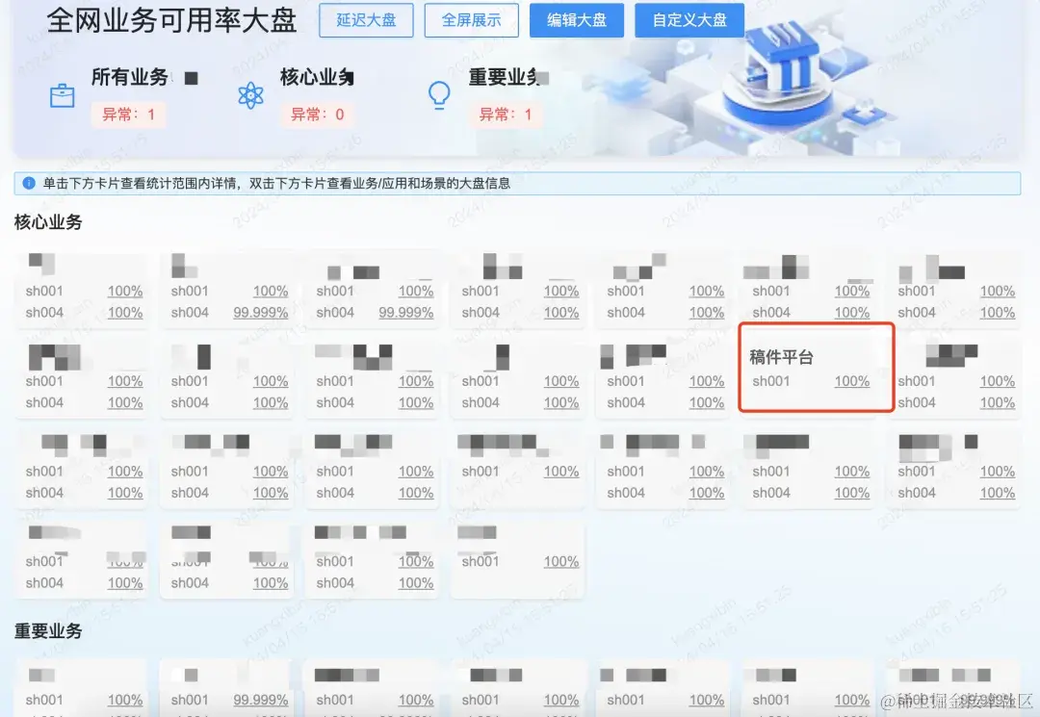
Task: Click the lightbulb icon beside 重要业务
Action: coord(439,95)
